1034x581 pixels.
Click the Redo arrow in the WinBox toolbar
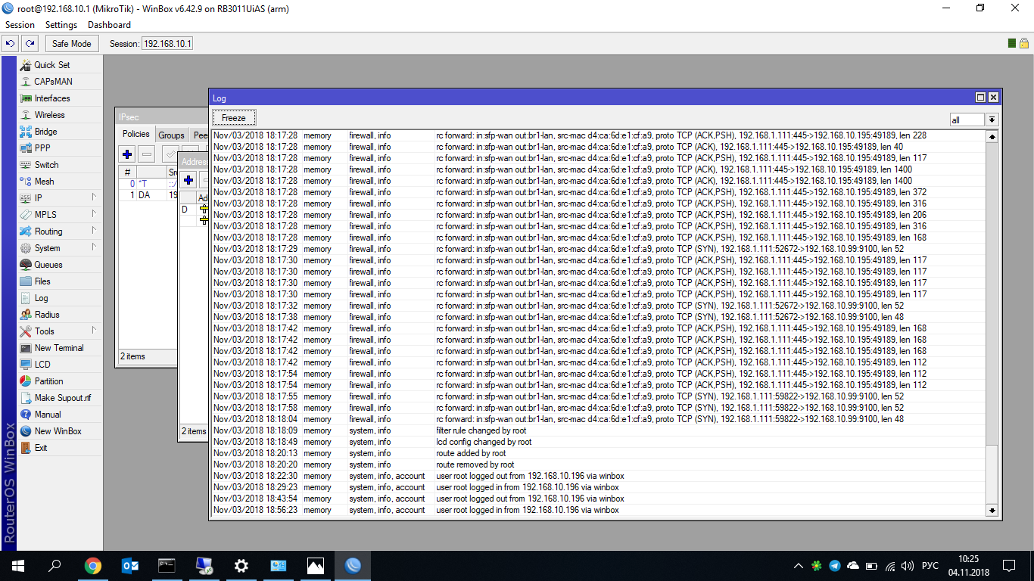[30, 44]
